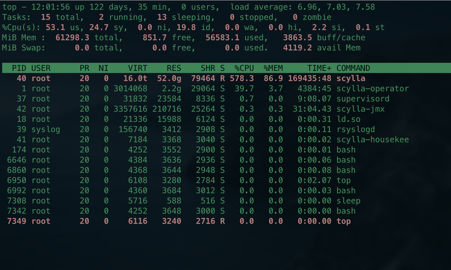Select the supervisord process row
451x270 pixels.
(188, 99)
